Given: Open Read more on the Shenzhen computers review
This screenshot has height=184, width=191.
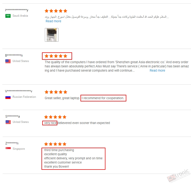Looking at the screenshot, I should [x=157, y=70].
